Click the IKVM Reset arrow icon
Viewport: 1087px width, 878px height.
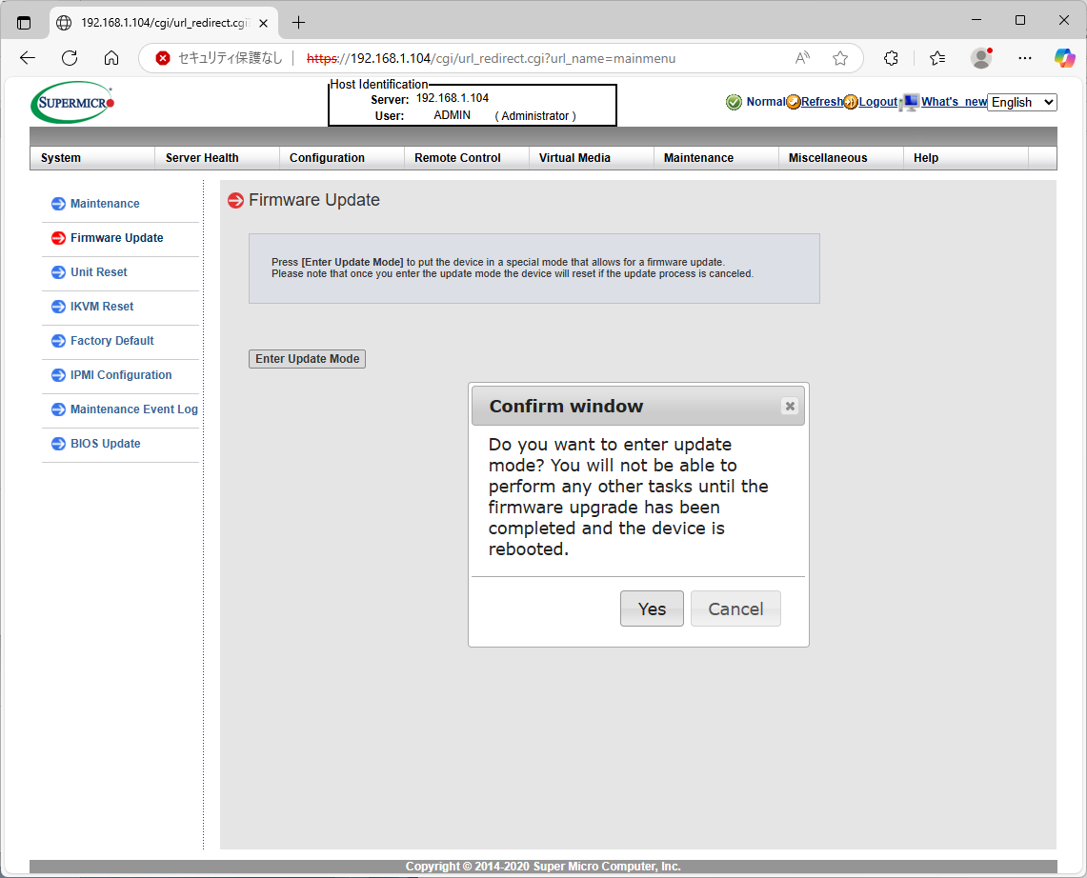(x=58, y=307)
